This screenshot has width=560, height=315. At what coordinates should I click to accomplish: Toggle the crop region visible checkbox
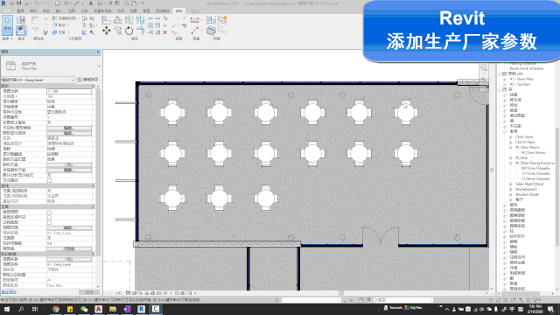(49, 217)
